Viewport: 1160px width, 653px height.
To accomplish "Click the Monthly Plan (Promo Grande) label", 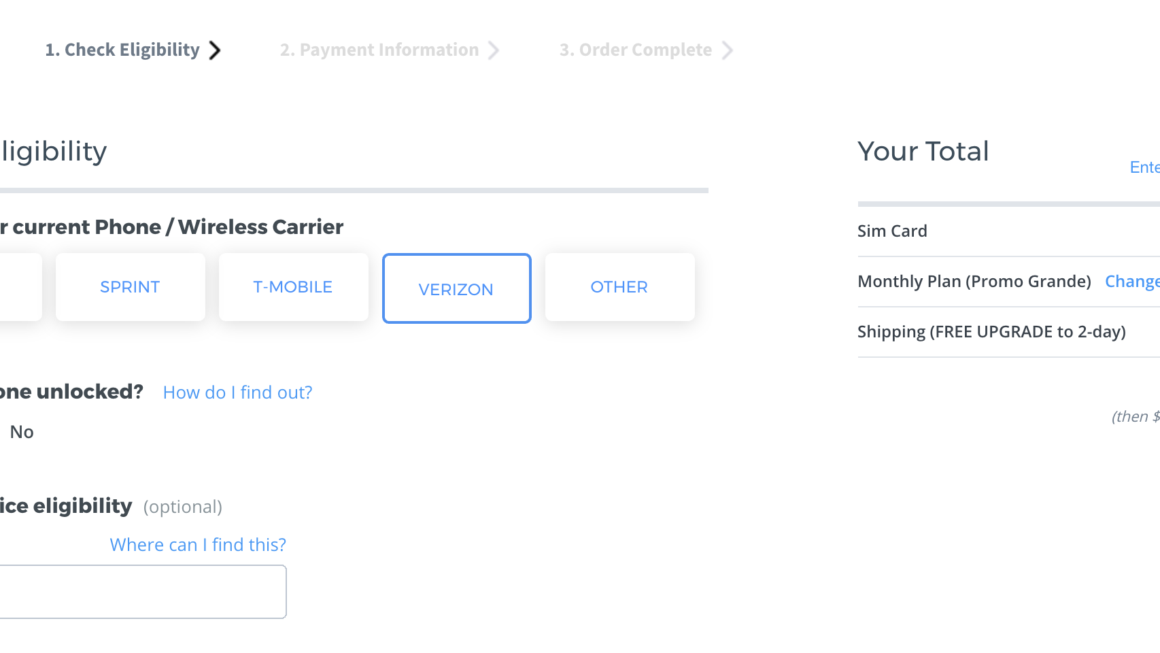I will coord(974,282).
